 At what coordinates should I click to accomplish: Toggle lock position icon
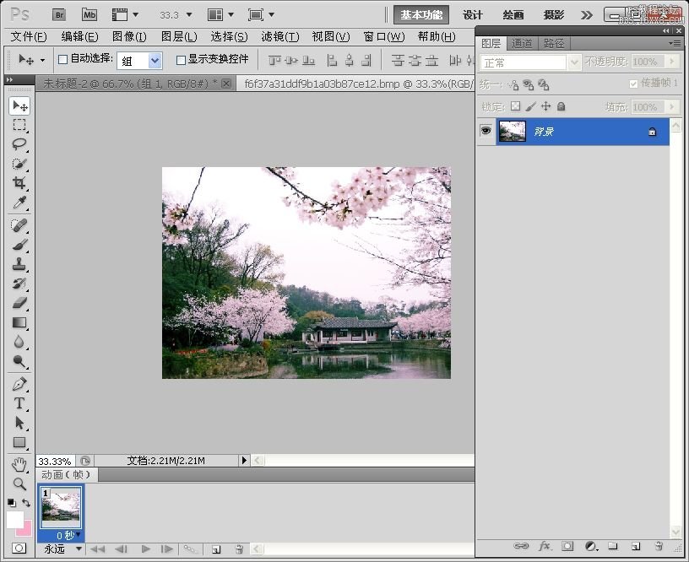point(545,106)
